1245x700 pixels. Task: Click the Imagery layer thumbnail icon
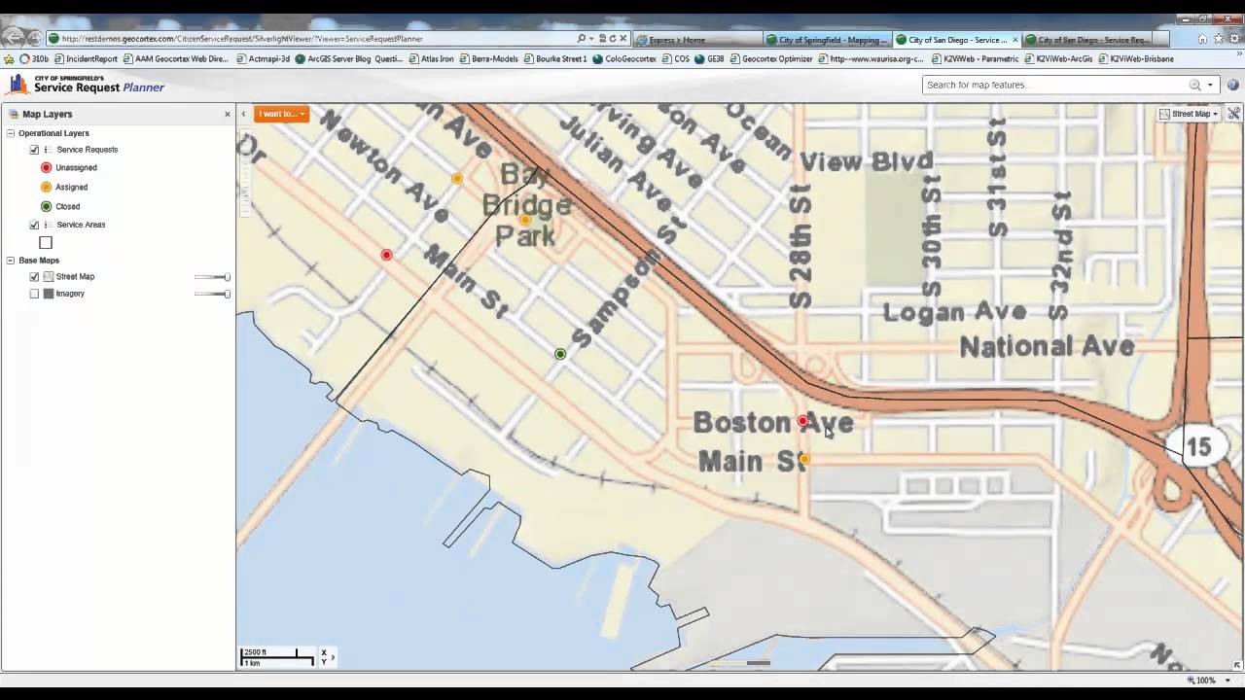49,294
